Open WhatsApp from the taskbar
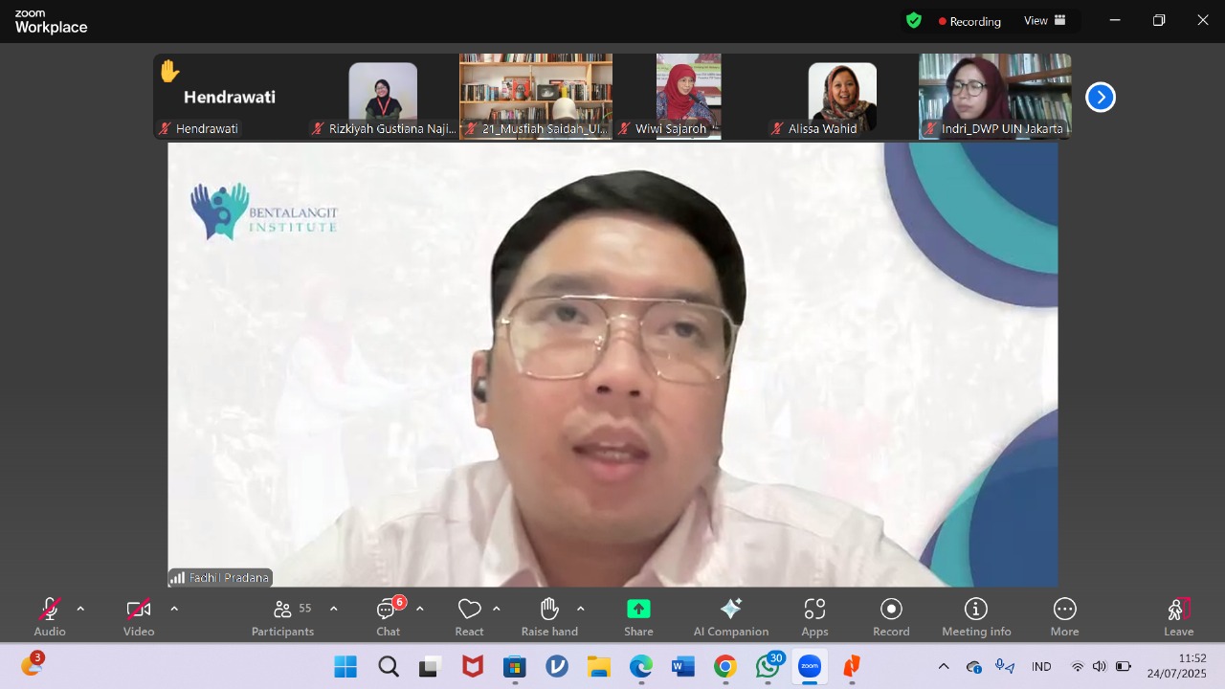Viewport: 1225px width, 689px height. point(768,666)
